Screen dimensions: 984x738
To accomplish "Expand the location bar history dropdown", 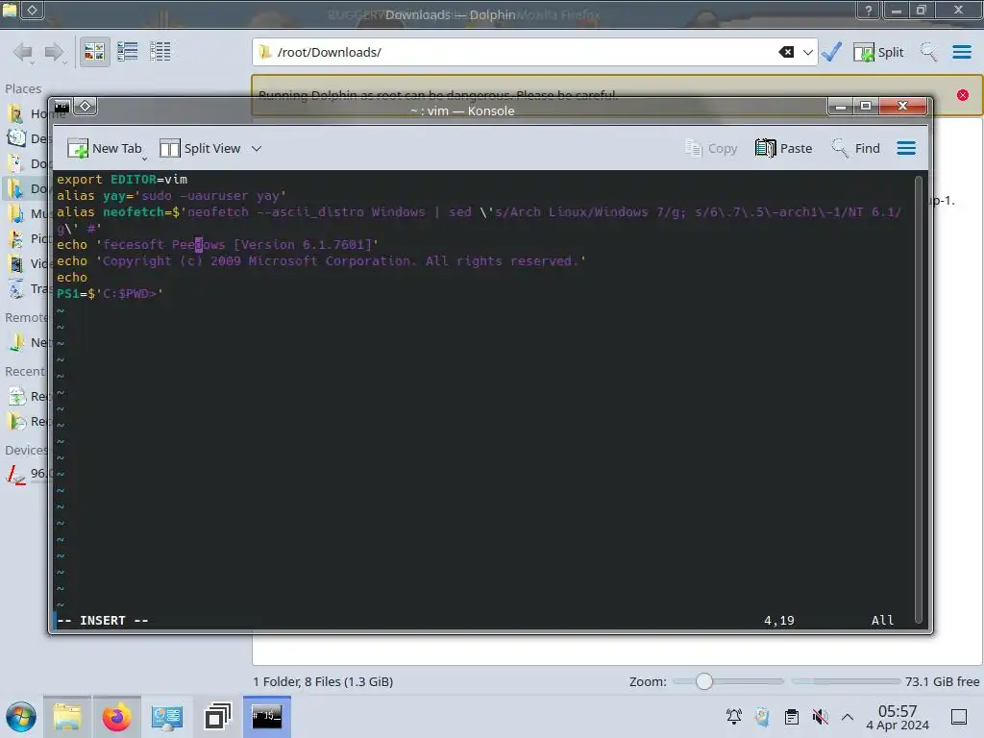I will [x=807, y=52].
